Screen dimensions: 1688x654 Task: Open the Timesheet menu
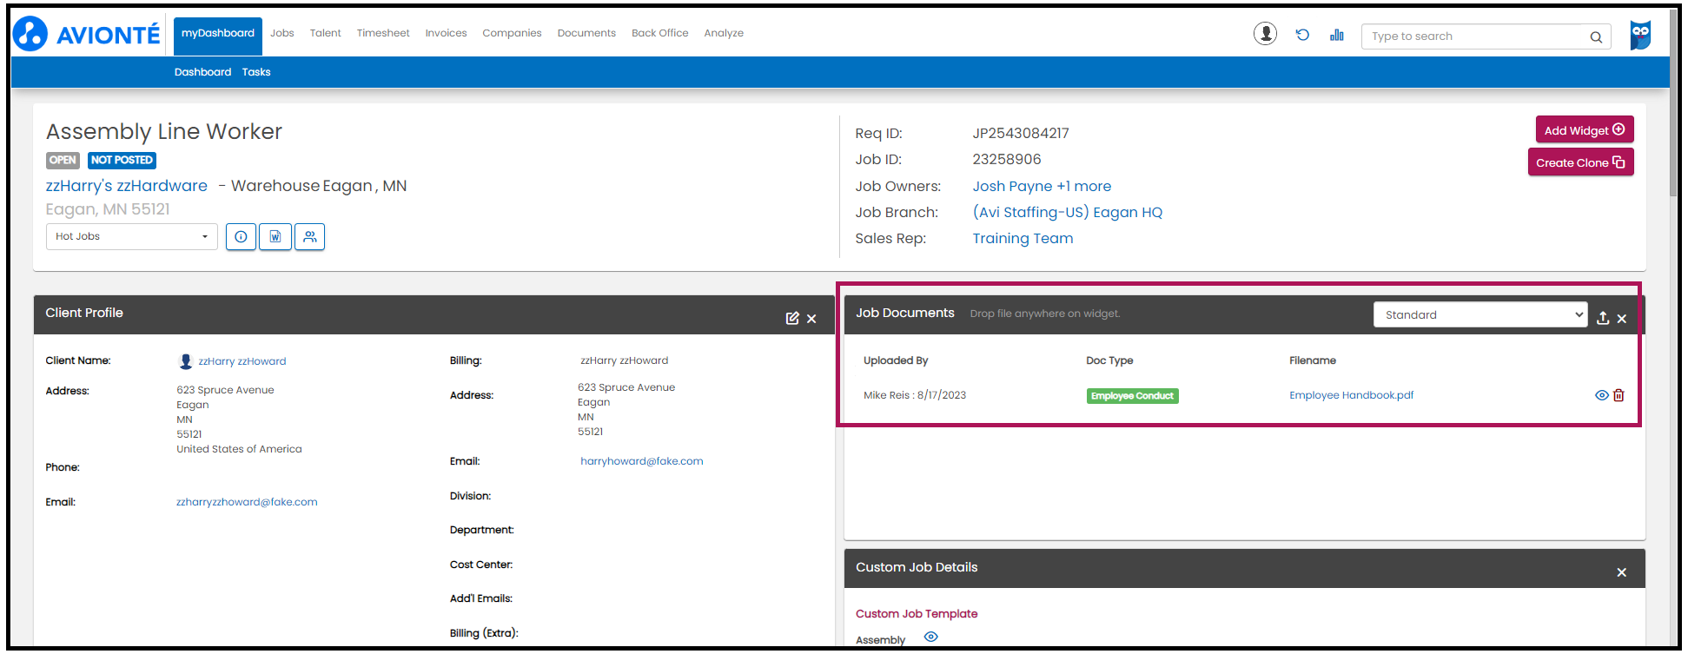(382, 34)
